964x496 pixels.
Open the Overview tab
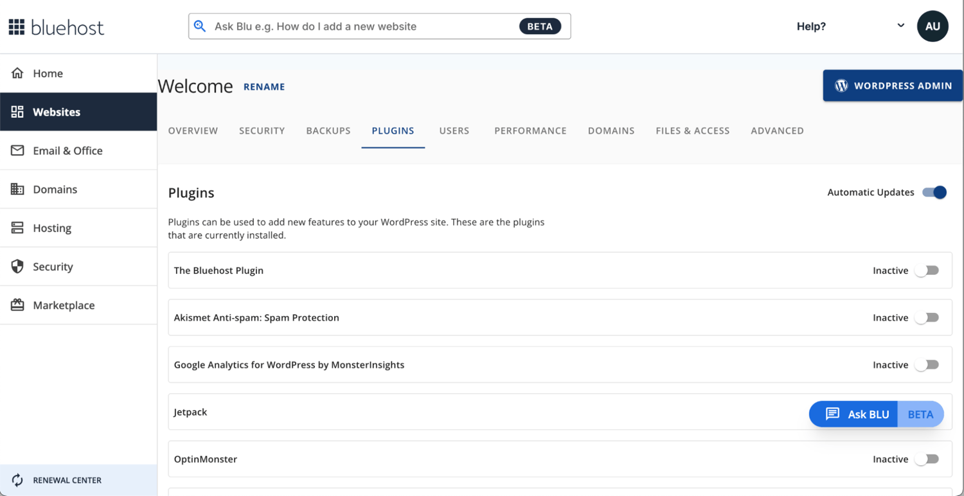pyautogui.click(x=193, y=130)
